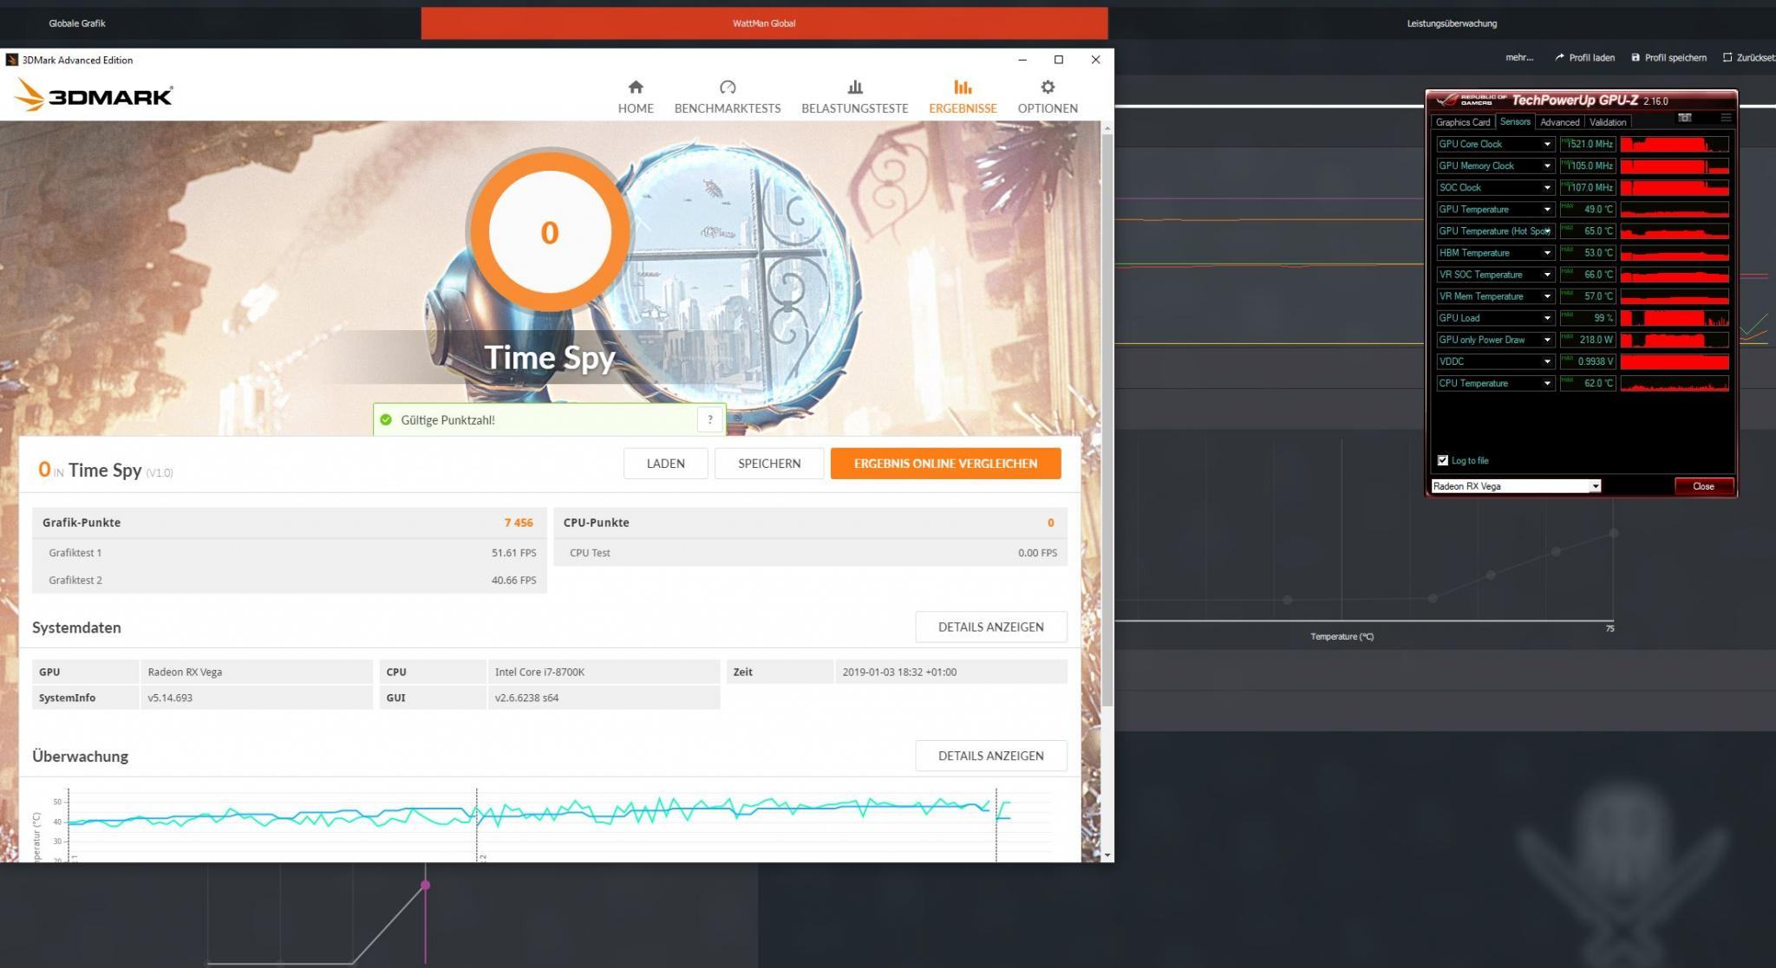Screen dimensions: 1776x968
Task: Click the SPEICHERN button
Action: coord(769,463)
